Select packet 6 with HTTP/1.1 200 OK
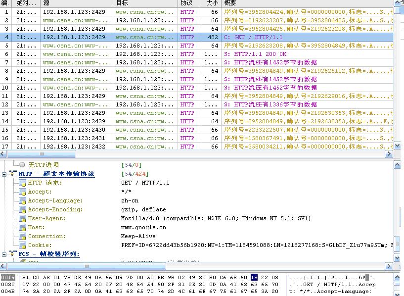The width and height of the screenshot is (404, 296). [197, 54]
